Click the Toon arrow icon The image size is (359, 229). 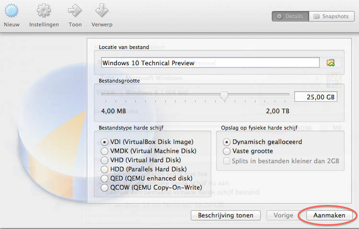pos(75,11)
